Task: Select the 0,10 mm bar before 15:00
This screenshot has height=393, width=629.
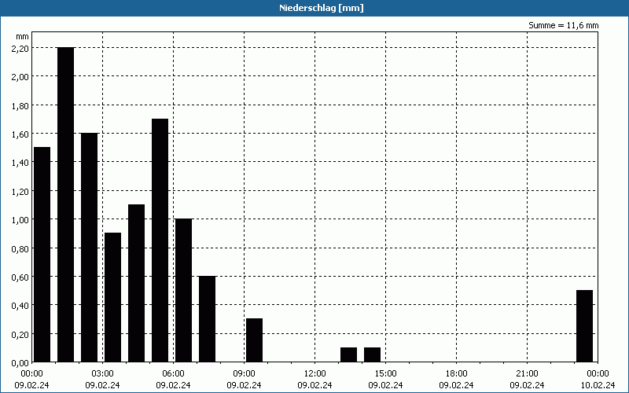Action: click(x=372, y=355)
